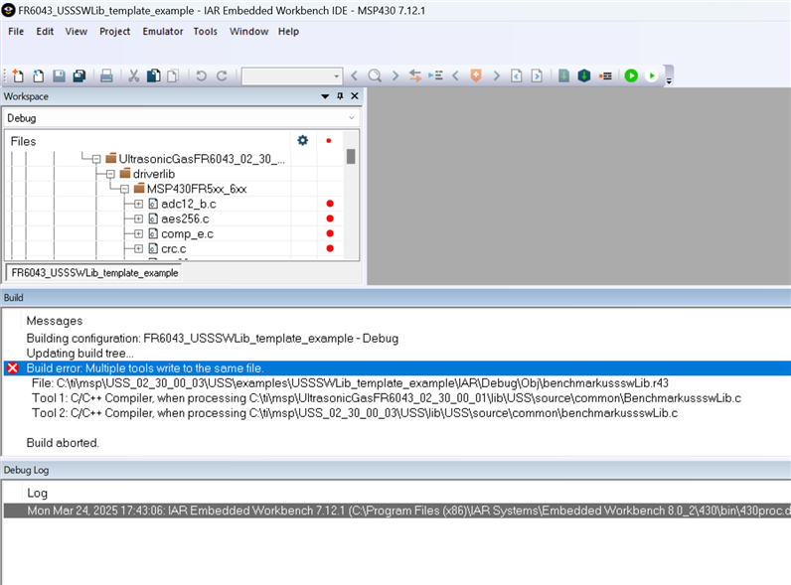Click the Open file toolbar icon
The width and height of the screenshot is (791, 585).
click(x=39, y=75)
